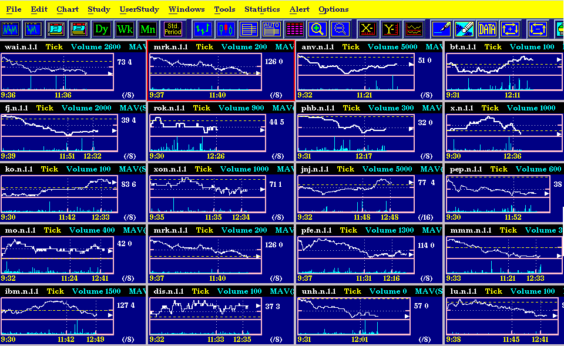Image resolution: width=564 pixels, height=346 pixels.
Task: Click the Y-axis toolbar icon
Action: (390, 29)
